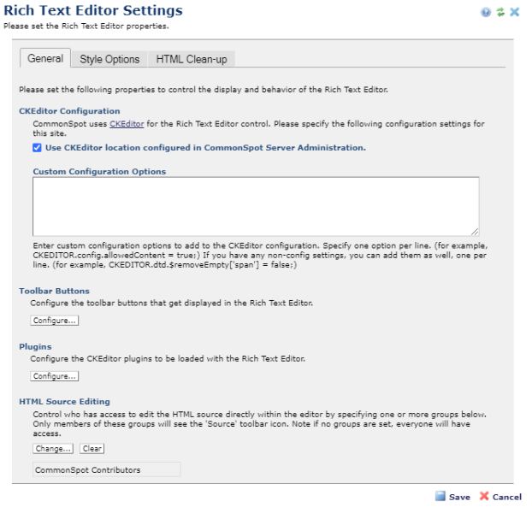Image resolution: width=532 pixels, height=507 pixels.
Task: Click the green refresh arrows icon
Action: [500, 12]
